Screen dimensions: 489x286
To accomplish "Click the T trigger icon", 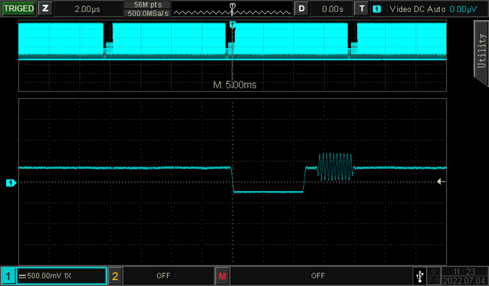I will [x=361, y=9].
